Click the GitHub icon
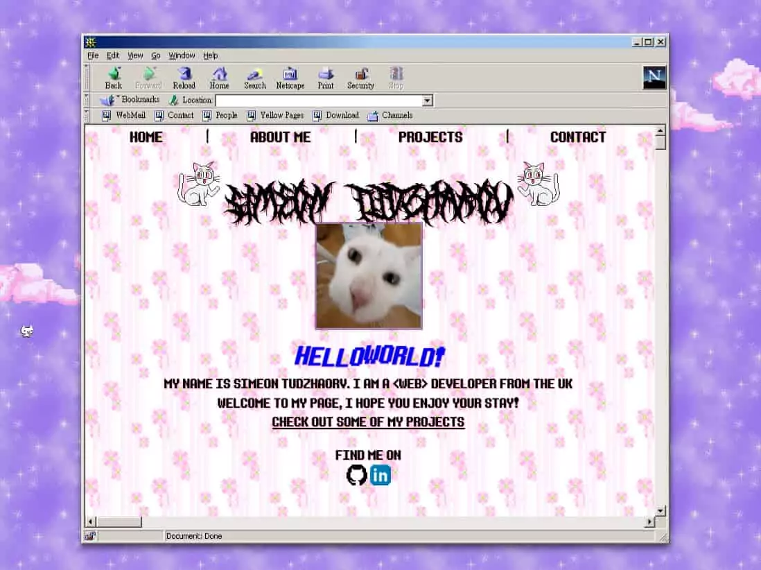 (x=356, y=475)
